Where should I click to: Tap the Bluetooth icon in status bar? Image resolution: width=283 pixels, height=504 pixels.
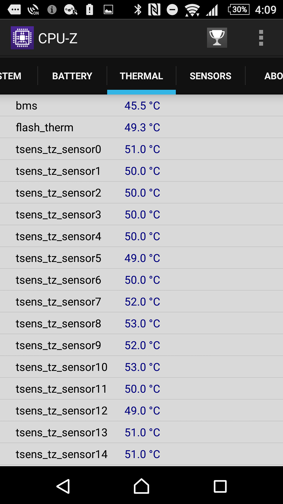click(x=138, y=10)
